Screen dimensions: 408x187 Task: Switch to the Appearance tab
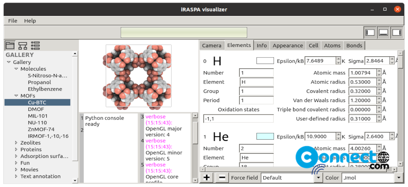(x=288, y=45)
